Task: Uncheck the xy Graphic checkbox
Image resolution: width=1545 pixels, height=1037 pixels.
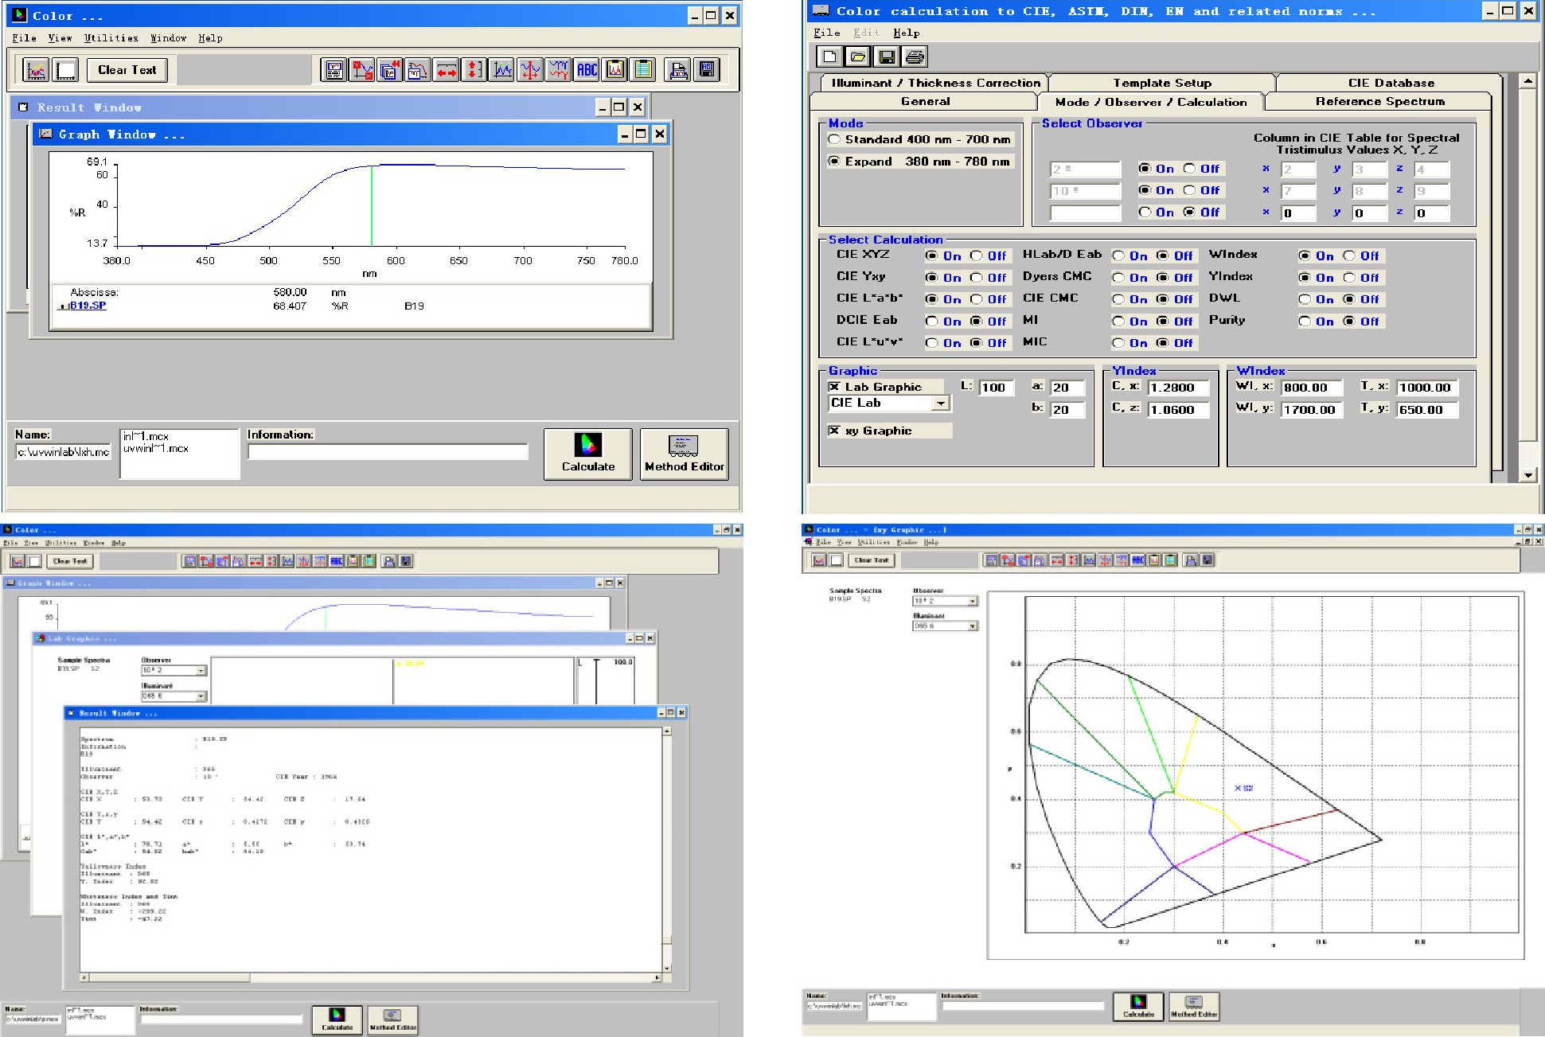Action: (834, 431)
